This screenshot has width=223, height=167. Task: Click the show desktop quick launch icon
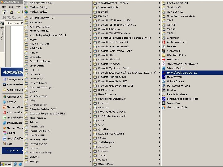tap(15, 164)
